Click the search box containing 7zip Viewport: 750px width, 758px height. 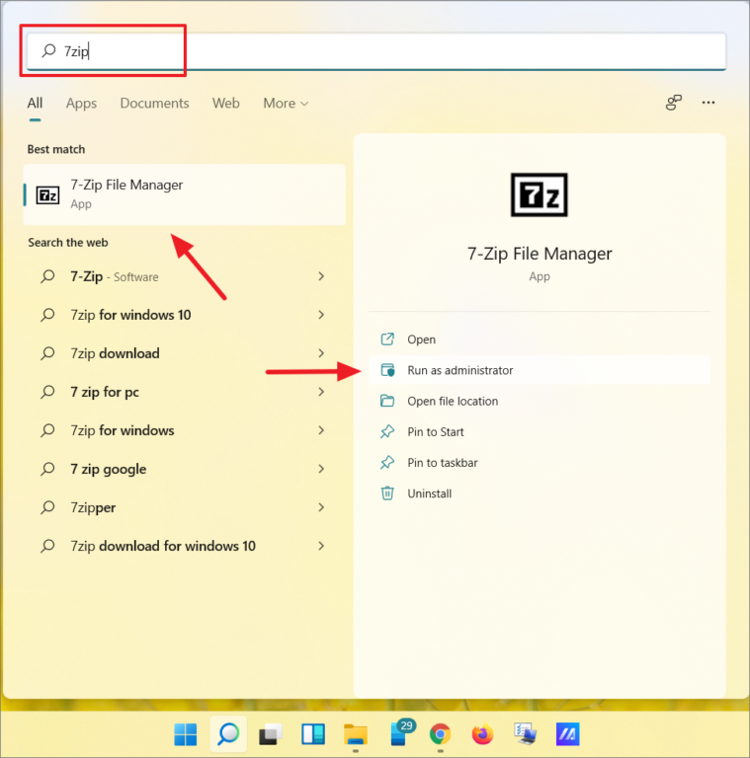pos(375,50)
